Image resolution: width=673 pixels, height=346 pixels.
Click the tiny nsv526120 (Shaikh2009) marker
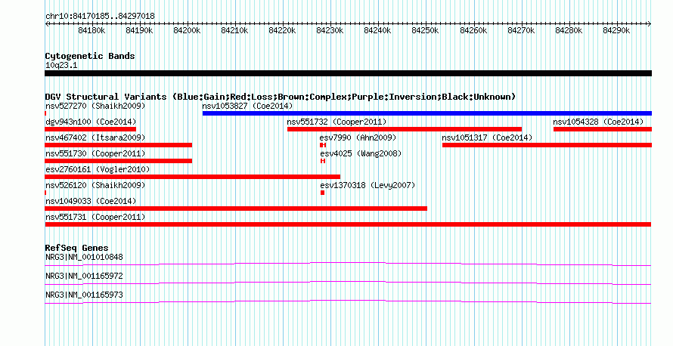(x=45, y=193)
